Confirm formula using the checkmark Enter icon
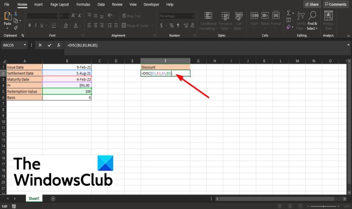 click(49, 45)
